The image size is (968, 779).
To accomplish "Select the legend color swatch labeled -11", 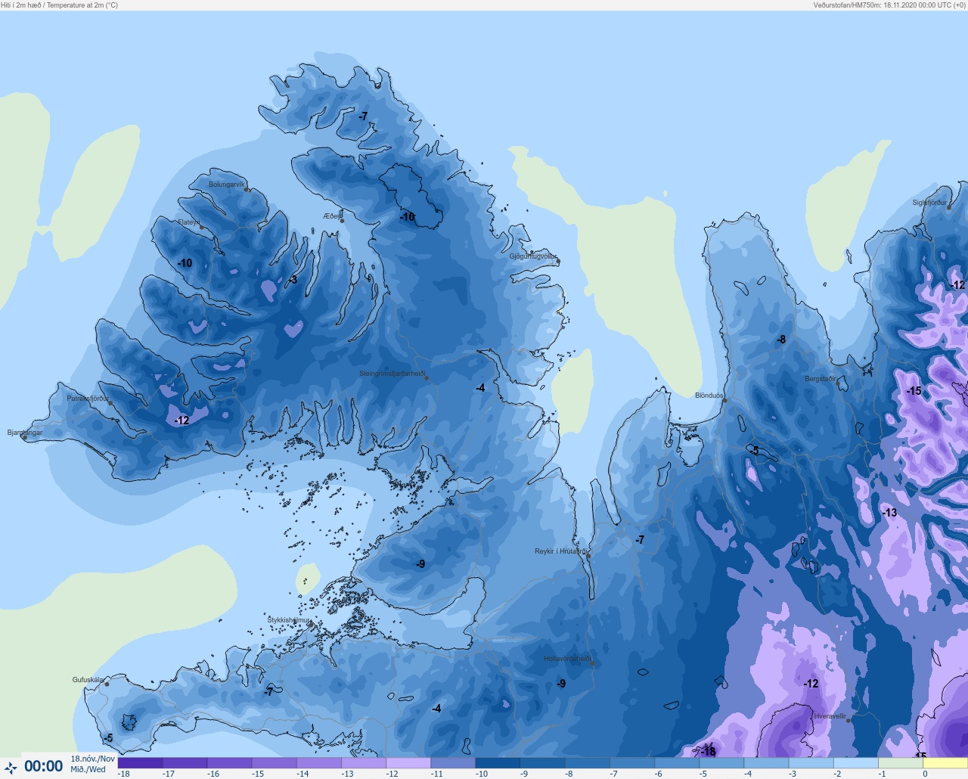I will click(452, 763).
